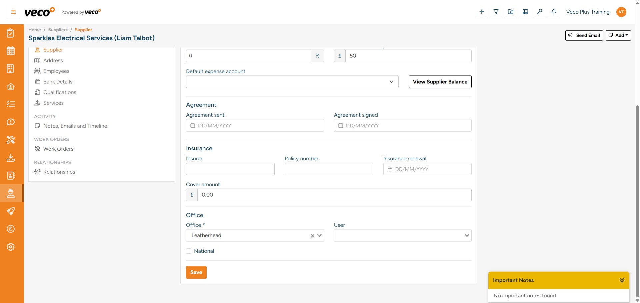Clear the Leatherhead office selection with the x
640x303 pixels.
[x=312, y=235]
